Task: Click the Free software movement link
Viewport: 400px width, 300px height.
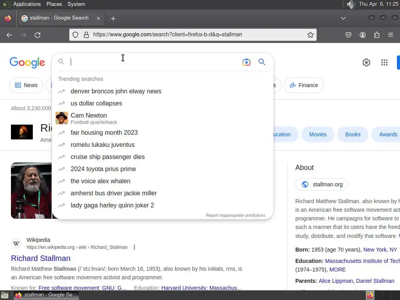Action: (69, 288)
